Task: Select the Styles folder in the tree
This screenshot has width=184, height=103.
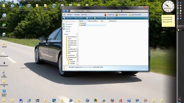Action: [x=70, y=60]
